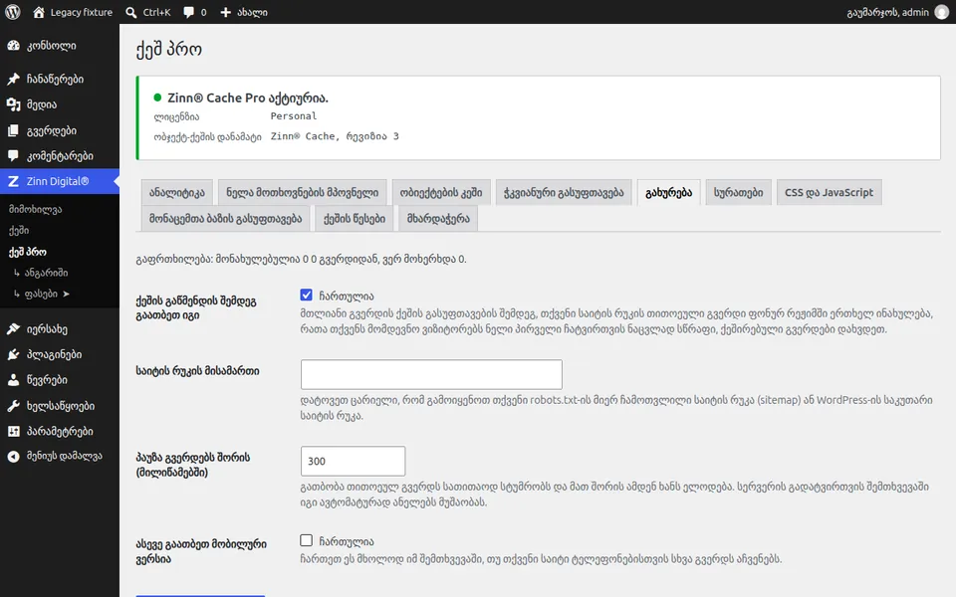Click the Z icon for Zinn Digital®
The height and width of the screenshot is (597, 956).
[x=13, y=181]
